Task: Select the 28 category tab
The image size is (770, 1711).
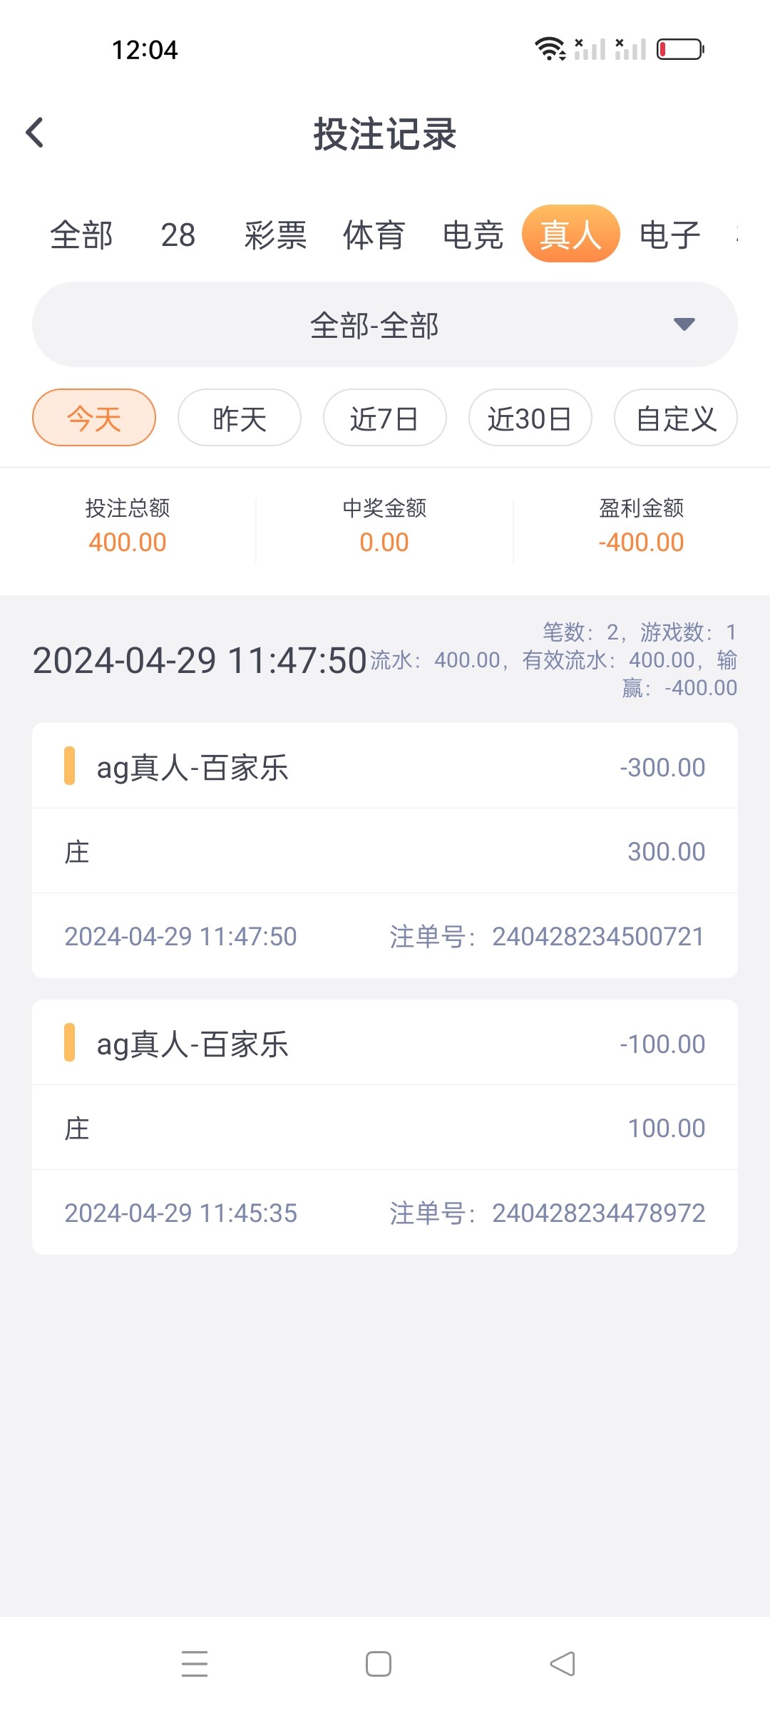Action: [x=178, y=235]
